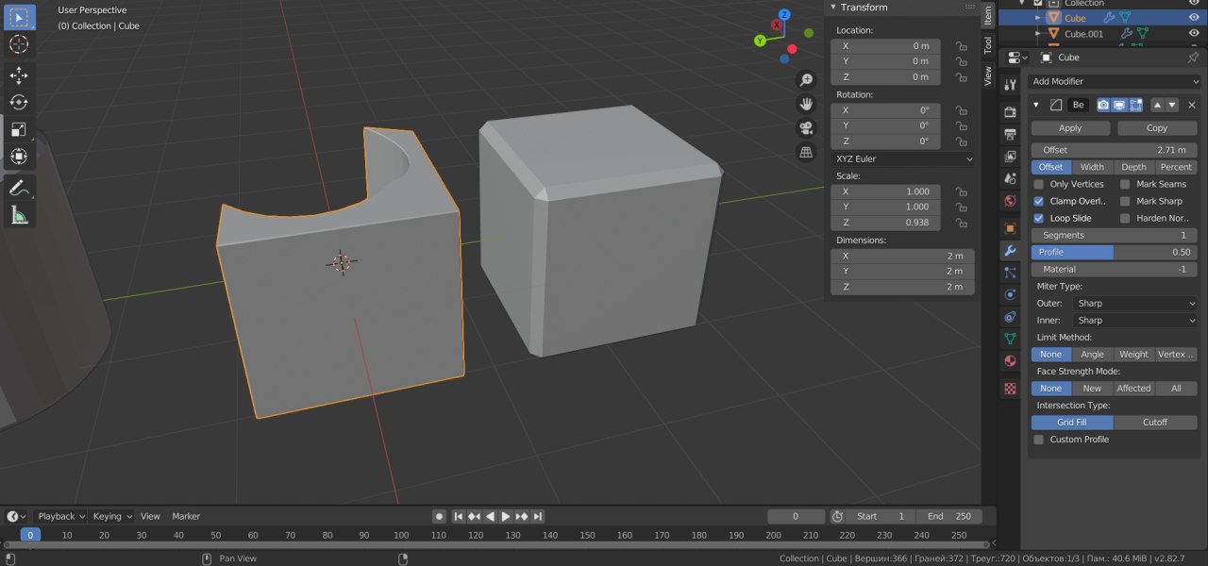Adjust the bevel Profile slider
The width and height of the screenshot is (1208, 566).
[1114, 252]
